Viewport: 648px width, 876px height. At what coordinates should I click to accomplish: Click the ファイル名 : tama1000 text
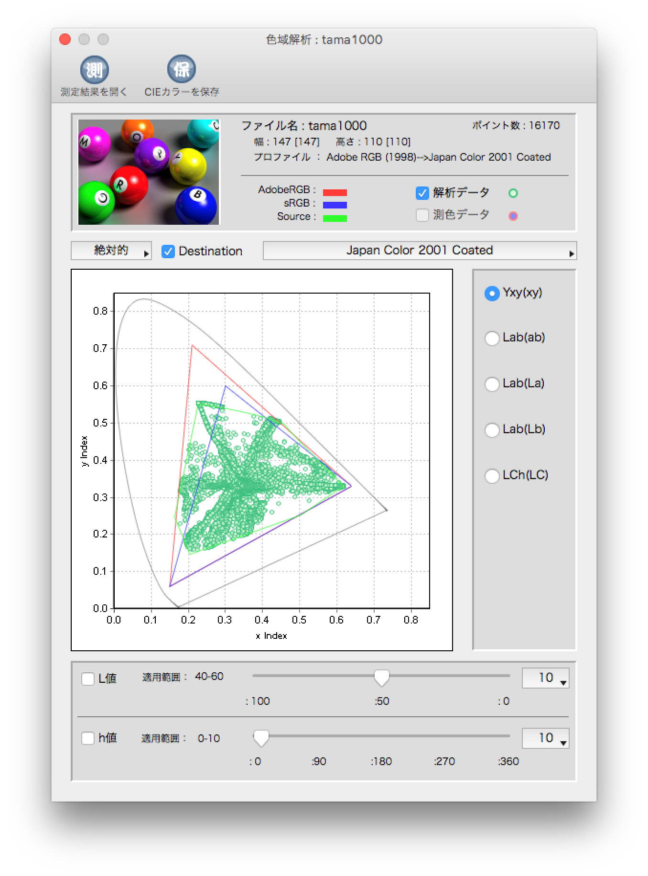point(304,126)
